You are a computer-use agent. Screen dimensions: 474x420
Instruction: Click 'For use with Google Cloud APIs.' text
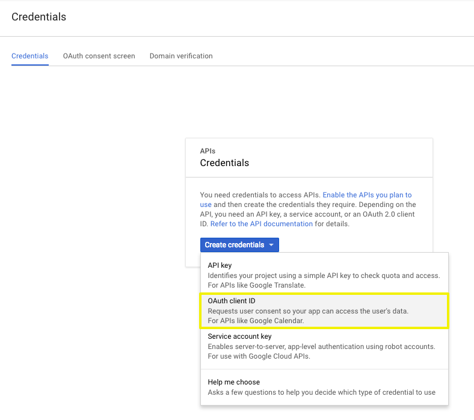click(x=259, y=356)
